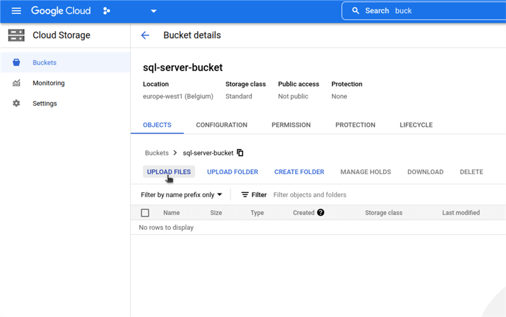Go to the Lifecycle tab
The width and height of the screenshot is (506, 317).
coord(416,125)
